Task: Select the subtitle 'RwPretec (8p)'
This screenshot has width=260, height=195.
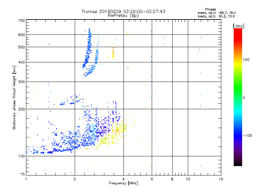Action: click(x=123, y=16)
